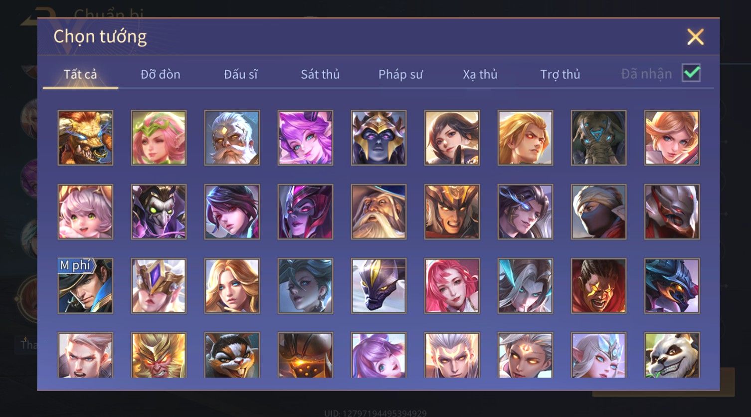Choose the black panther-masked hero portrait
751x417 pixels.
[x=378, y=286]
